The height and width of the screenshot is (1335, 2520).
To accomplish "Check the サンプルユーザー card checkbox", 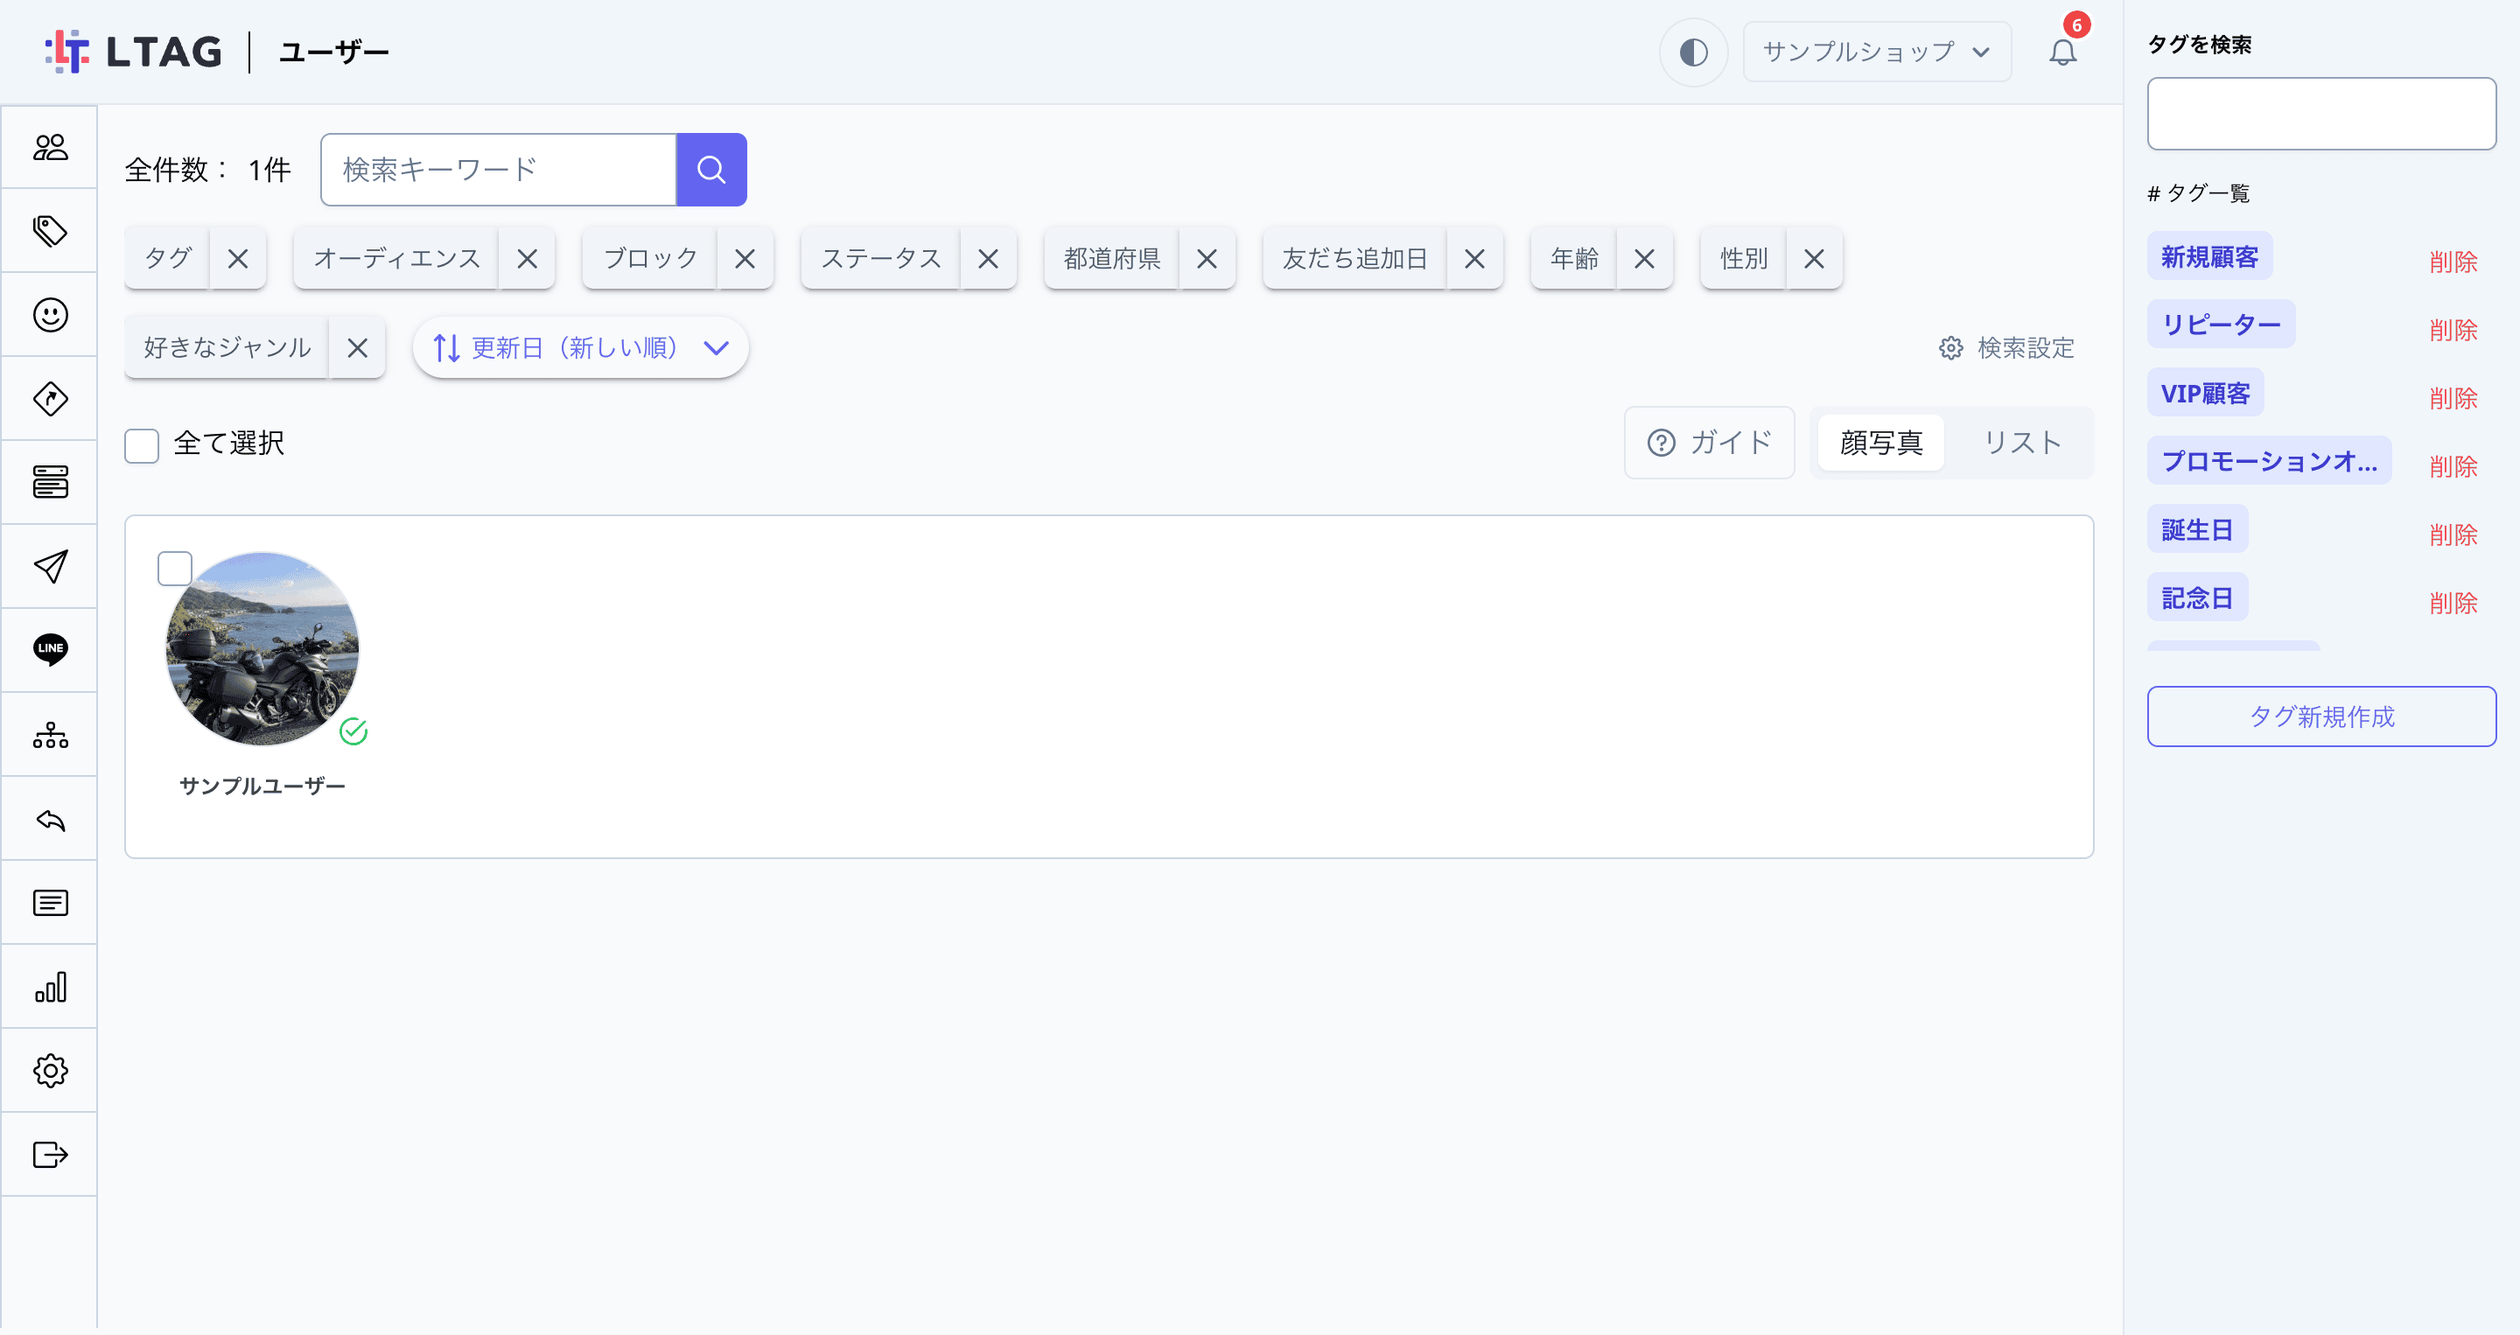I will pyautogui.click(x=175, y=569).
